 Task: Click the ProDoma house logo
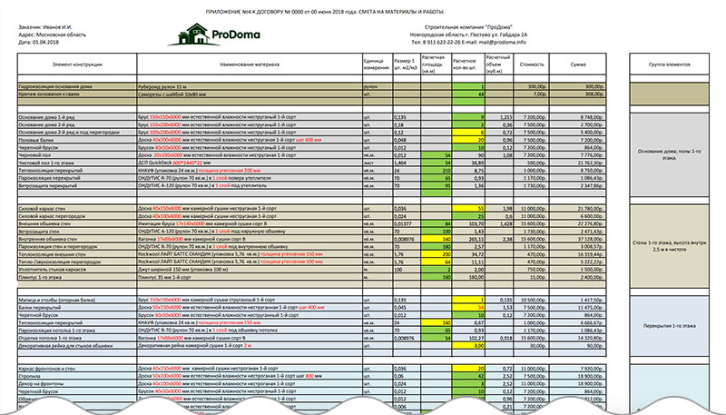click(x=214, y=35)
